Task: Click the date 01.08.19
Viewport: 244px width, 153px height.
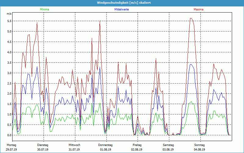Action: [x=106, y=150]
